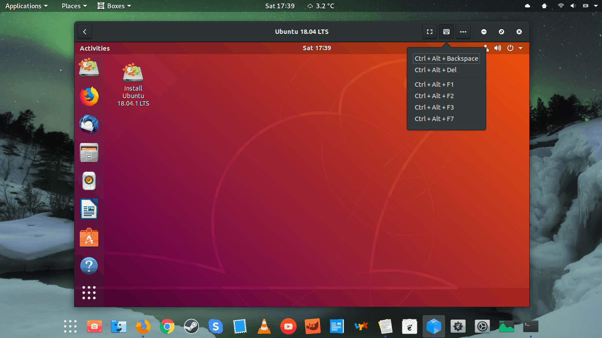The width and height of the screenshot is (602, 338).
Task: Open the three-dots more options menu
Action: [x=463, y=32]
